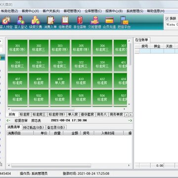Viewport: 178px width, 178px height.
Task: Click the 房态表 room status link
Action: click(x=36, y=121)
